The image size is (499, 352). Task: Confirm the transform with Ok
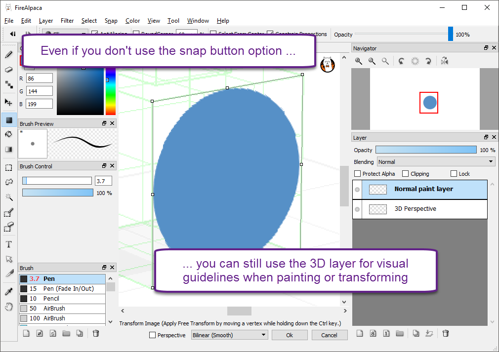[x=290, y=335]
